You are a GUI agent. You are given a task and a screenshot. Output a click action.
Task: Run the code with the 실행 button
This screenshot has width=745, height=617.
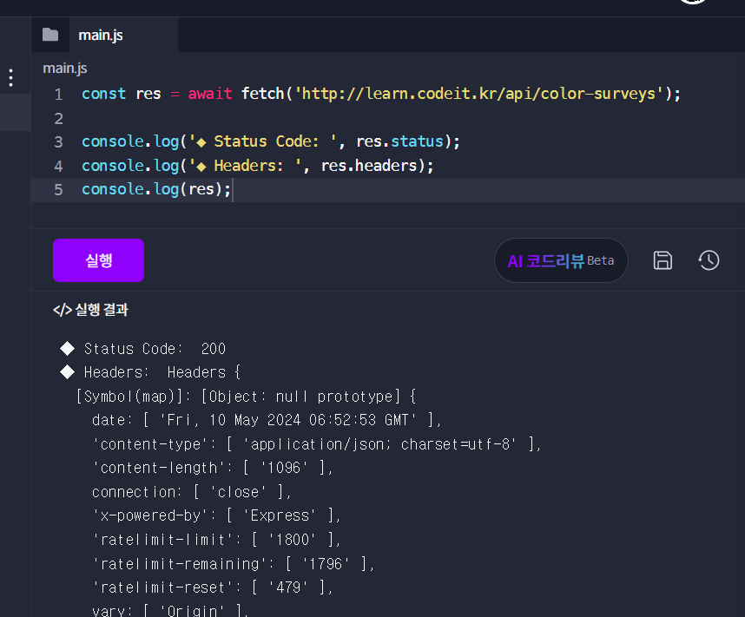pyautogui.click(x=98, y=260)
